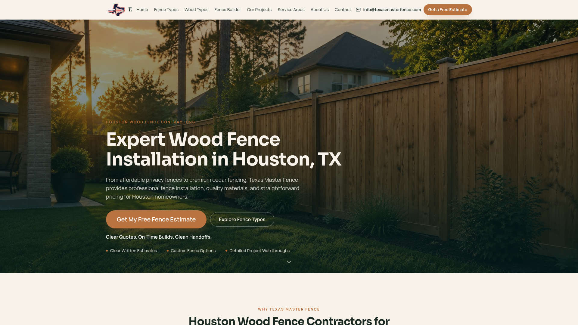The image size is (578, 325).
Task: Click the 'Clear Written Estimates' text
Action: tap(133, 251)
